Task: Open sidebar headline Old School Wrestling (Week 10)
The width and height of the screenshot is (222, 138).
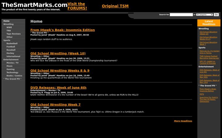Action: pos(208,33)
